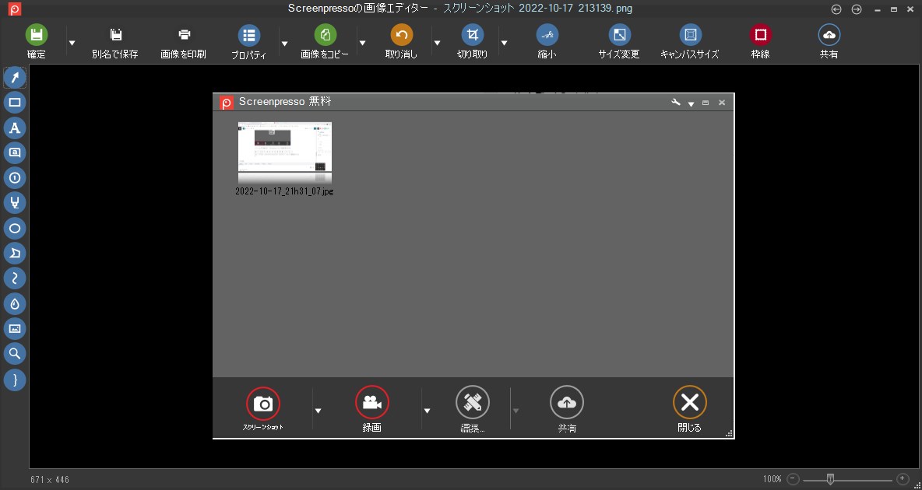The image size is (922, 490).
Task: Click the 共有 share cloud button
Action: point(829,41)
